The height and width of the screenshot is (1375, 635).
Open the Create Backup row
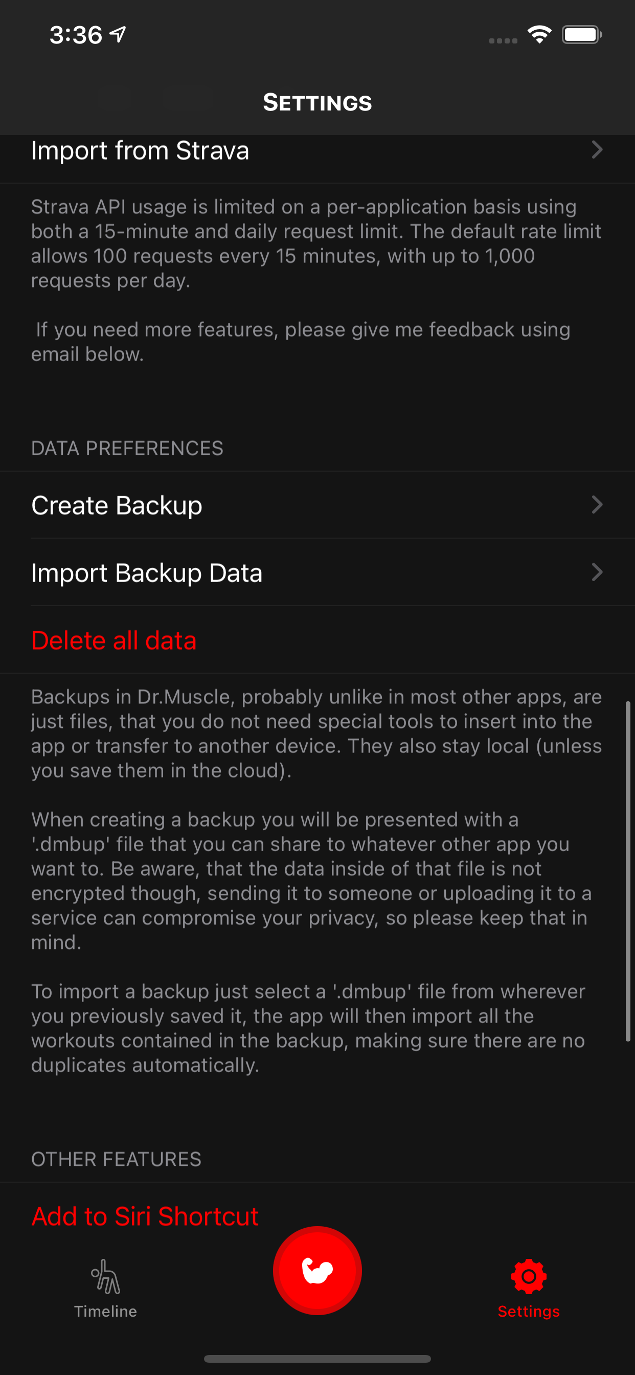[318, 505]
